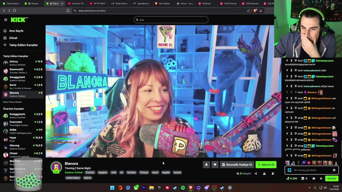Viewport: 342px width, 192px height.
Task: Click in the Bir mesaj gönderin field
Action: [312, 170]
